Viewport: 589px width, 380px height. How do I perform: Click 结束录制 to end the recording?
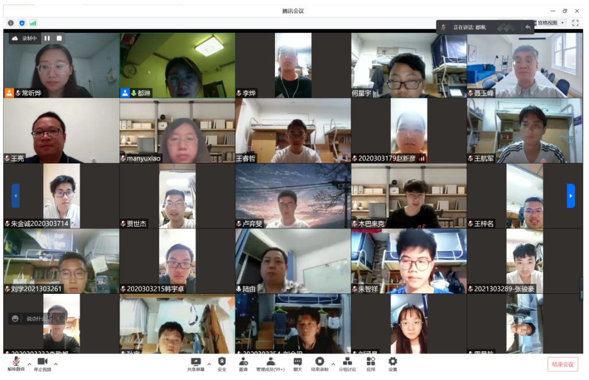tap(320, 364)
